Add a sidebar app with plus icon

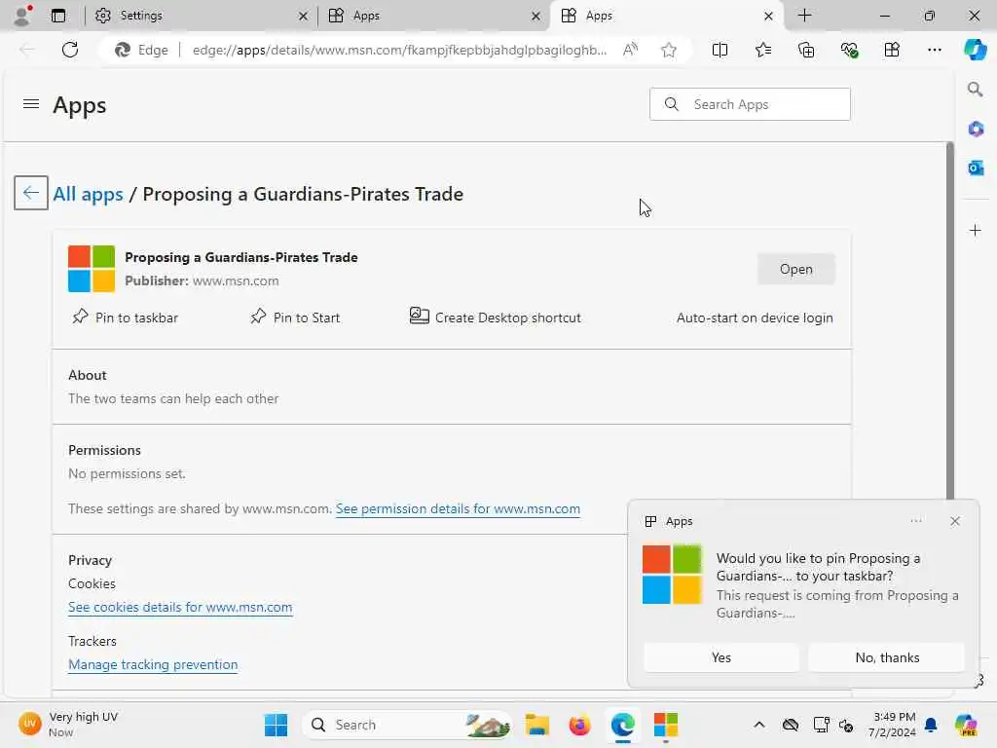[x=976, y=230]
